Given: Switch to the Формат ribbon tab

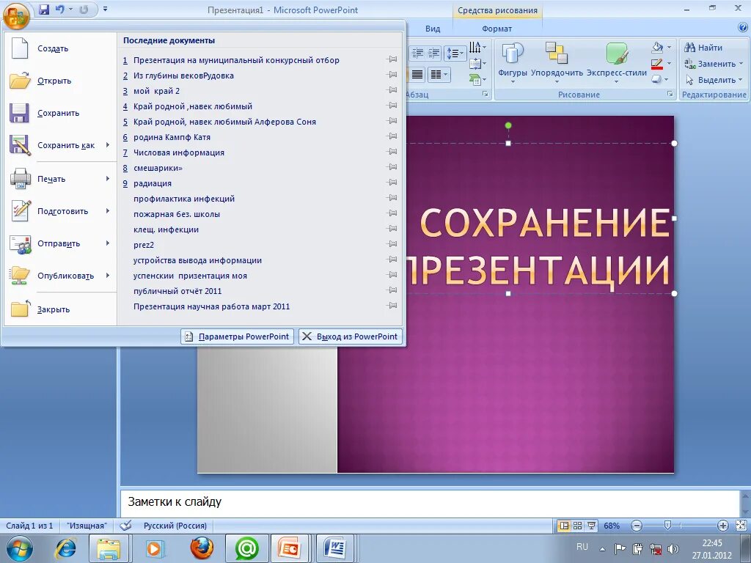Looking at the screenshot, I should coord(497,29).
